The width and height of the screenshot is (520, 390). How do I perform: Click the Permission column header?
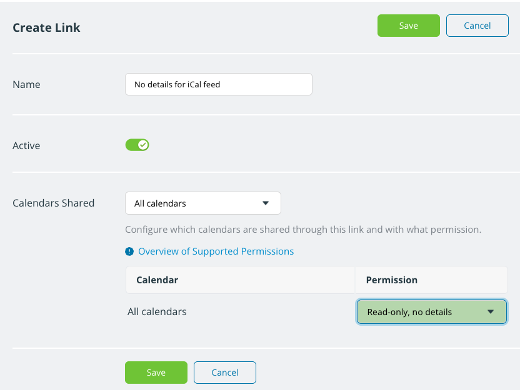[391, 280]
